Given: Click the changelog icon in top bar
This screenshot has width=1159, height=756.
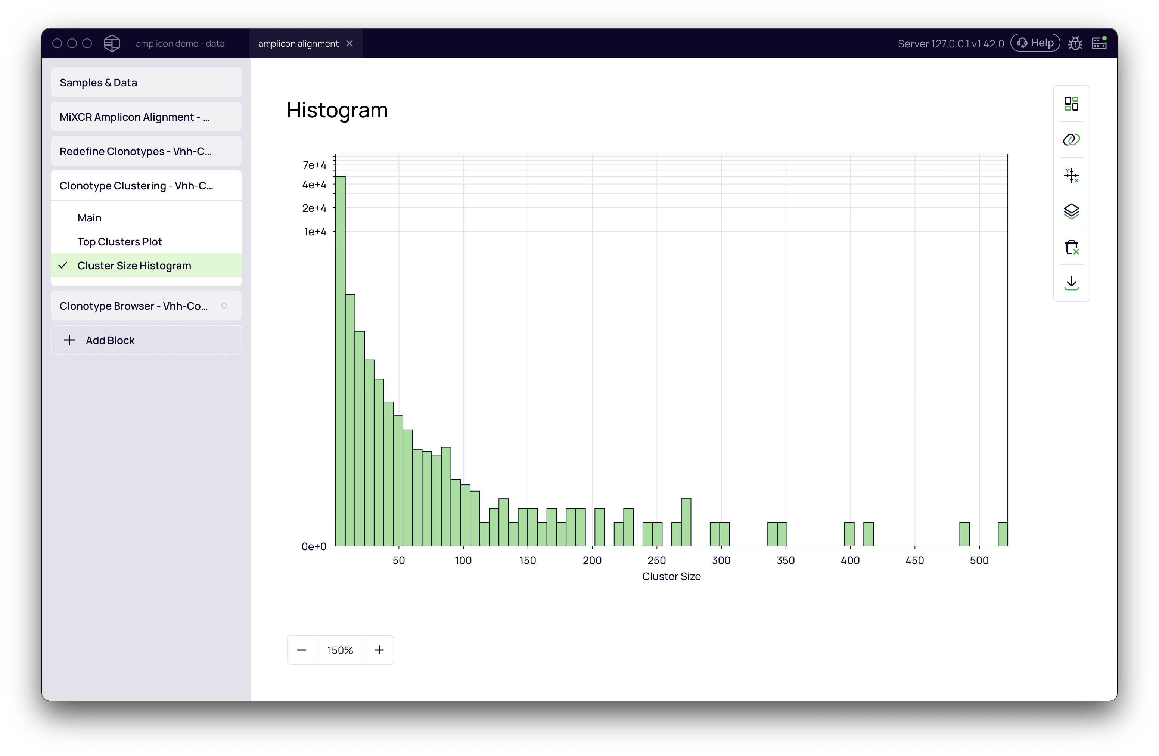Looking at the screenshot, I should coord(1099,43).
